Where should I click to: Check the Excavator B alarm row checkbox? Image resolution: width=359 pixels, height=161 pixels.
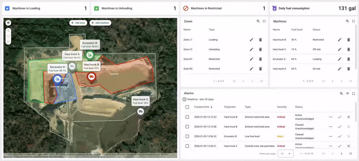pyautogui.click(x=187, y=136)
